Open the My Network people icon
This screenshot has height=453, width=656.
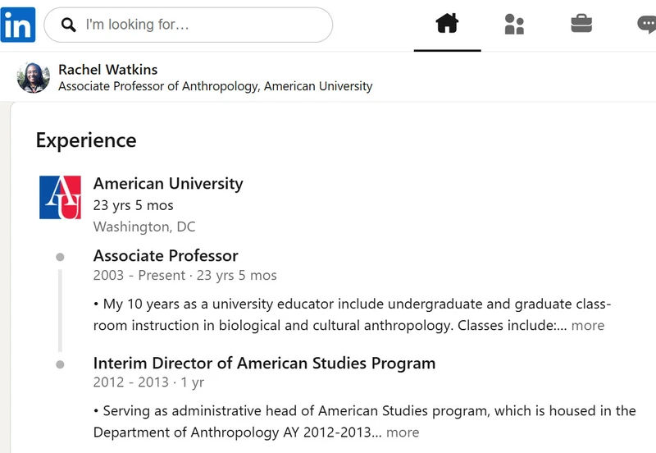point(514,24)
